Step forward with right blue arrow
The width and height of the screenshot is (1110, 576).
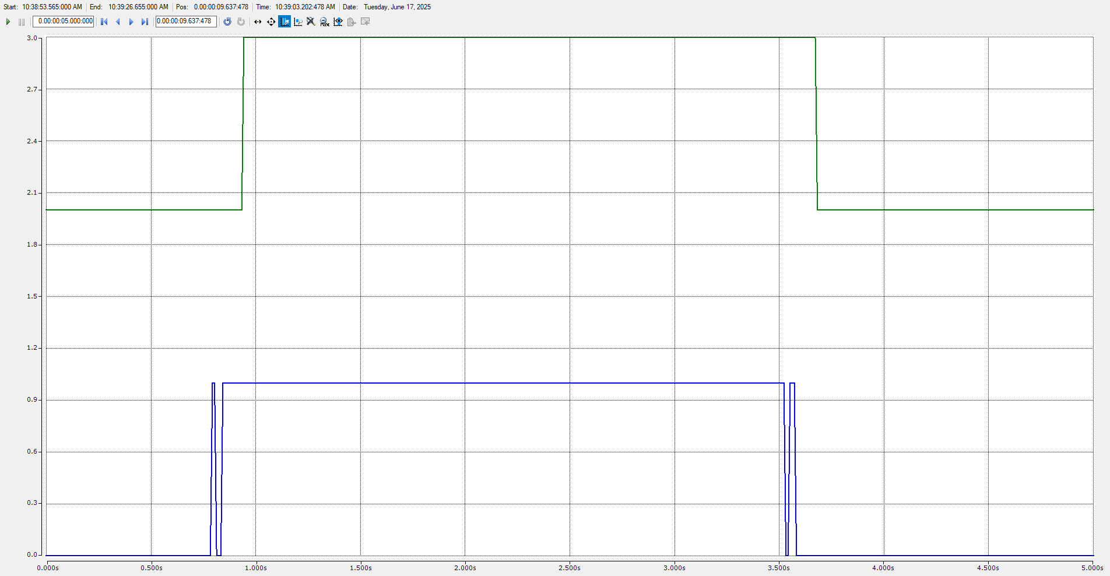(131, 22)
